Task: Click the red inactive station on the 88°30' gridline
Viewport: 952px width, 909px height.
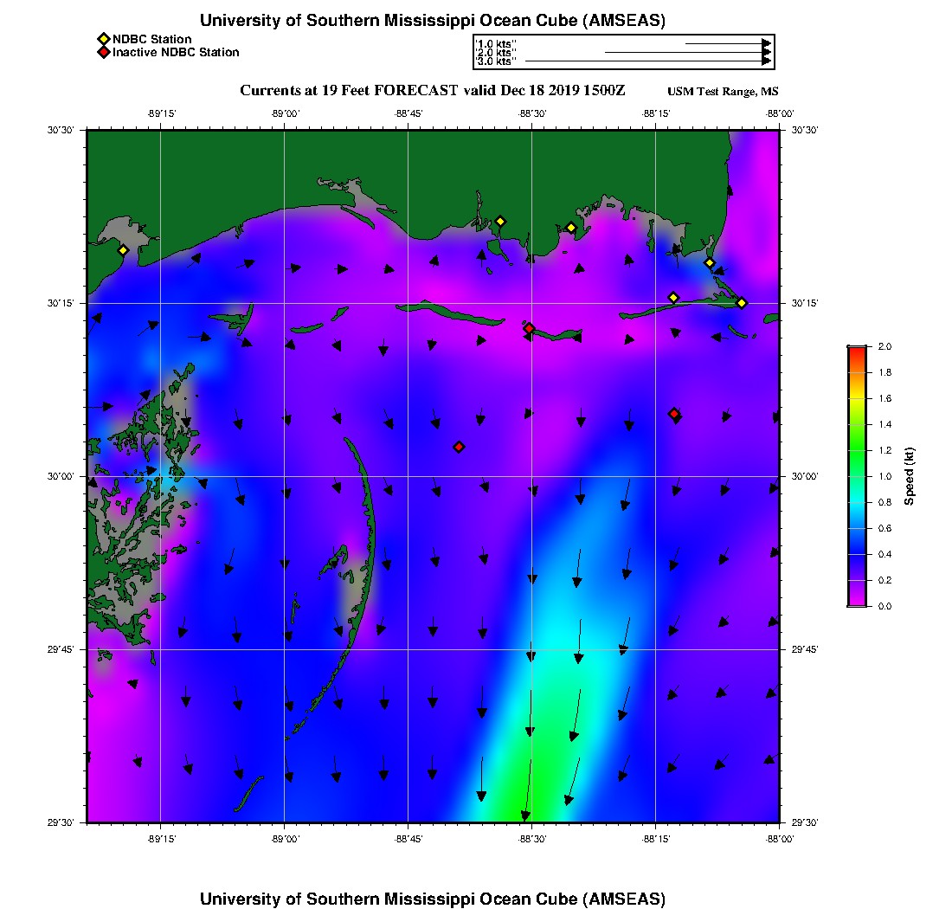Action: [x=529, y=328]
